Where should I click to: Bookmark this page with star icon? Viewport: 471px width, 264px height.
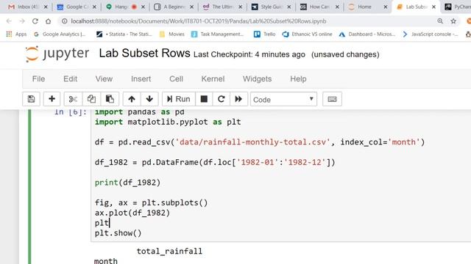(x=453, y=21)
